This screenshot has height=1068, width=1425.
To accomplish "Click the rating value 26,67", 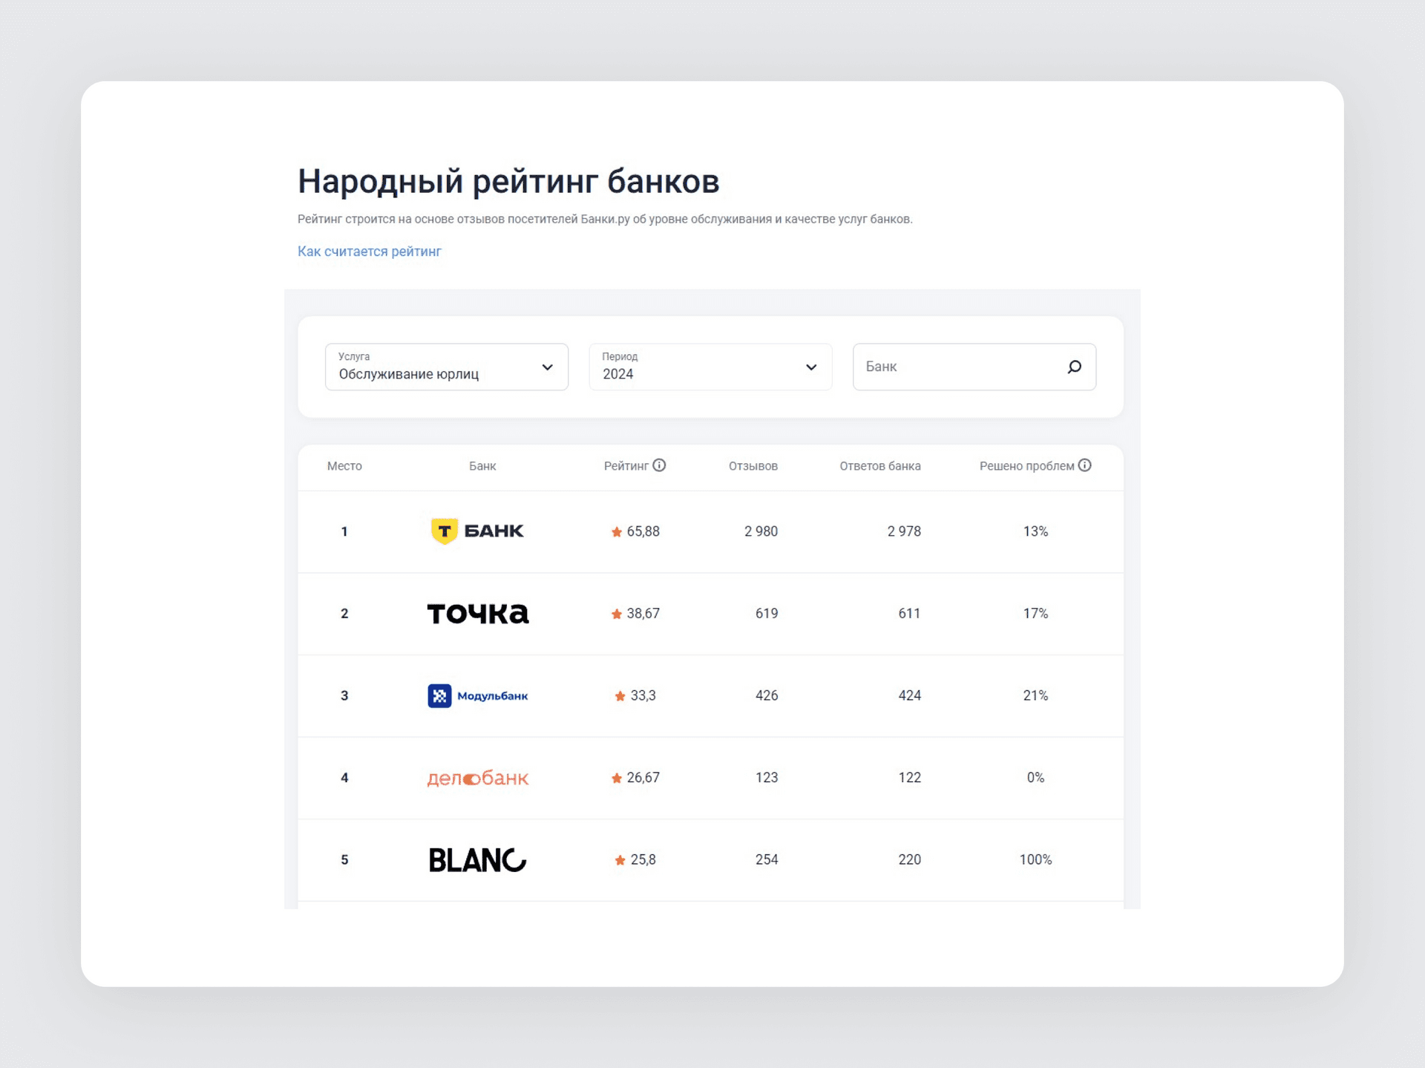I will tap(643, 778).
